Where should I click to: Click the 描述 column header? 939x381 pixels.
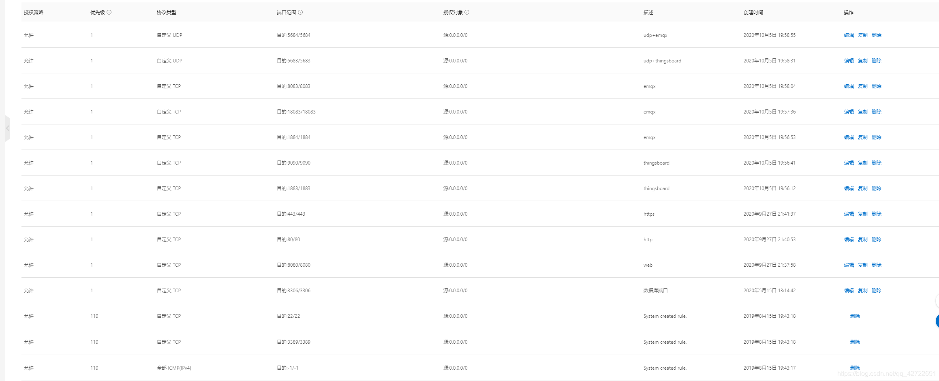pyautogui.click(x=648, y=13)
